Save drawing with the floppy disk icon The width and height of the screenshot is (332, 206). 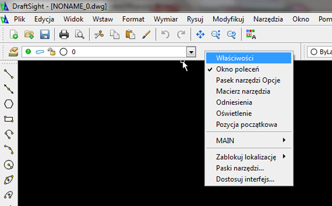pyautogui.click(x=45, y=34)
